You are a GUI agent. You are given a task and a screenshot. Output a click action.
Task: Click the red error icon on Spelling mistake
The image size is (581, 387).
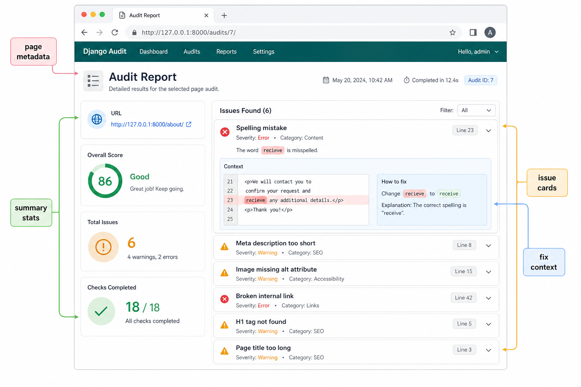pyautogui.click(x=225, y=132)
